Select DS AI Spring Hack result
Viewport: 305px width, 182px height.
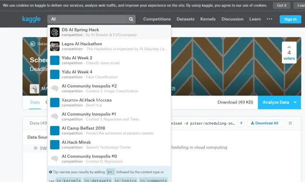(x=109, y=32)
